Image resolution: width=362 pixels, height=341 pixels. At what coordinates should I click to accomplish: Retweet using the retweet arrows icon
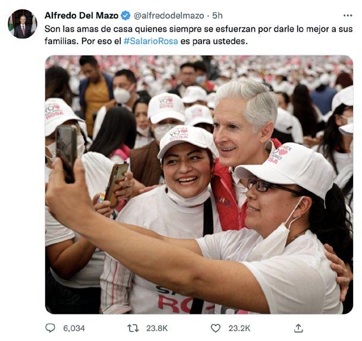pyautogui.click(x=133, y=328)
